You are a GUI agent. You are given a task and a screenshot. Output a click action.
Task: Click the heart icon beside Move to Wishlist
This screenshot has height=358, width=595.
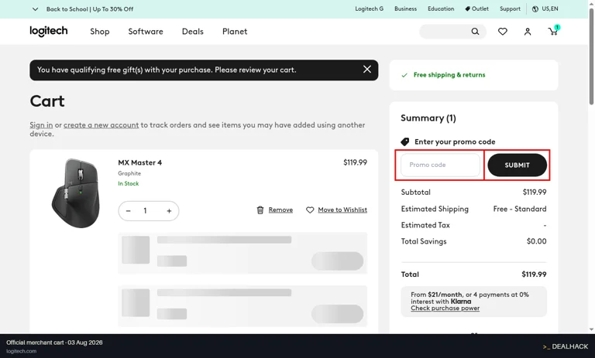coord(310,210)
